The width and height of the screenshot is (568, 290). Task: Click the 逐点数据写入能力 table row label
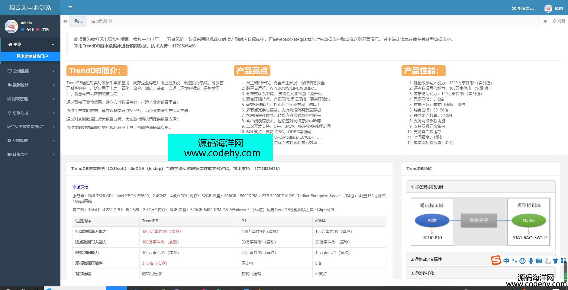(x=91, y=242)
